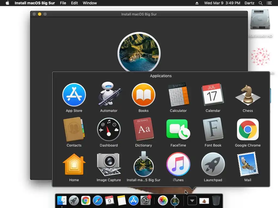Open Google Chrome from the Dock

[86, 201]
